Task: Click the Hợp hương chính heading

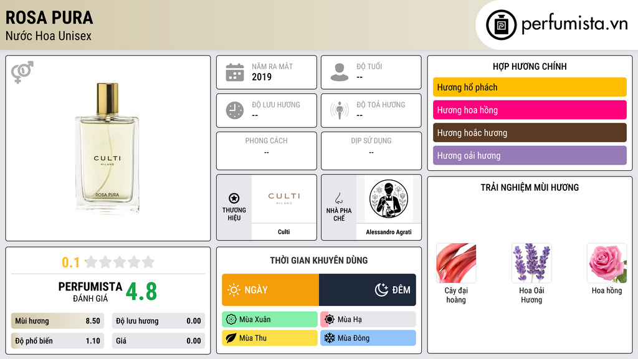Action: click(x=530, y=66)
